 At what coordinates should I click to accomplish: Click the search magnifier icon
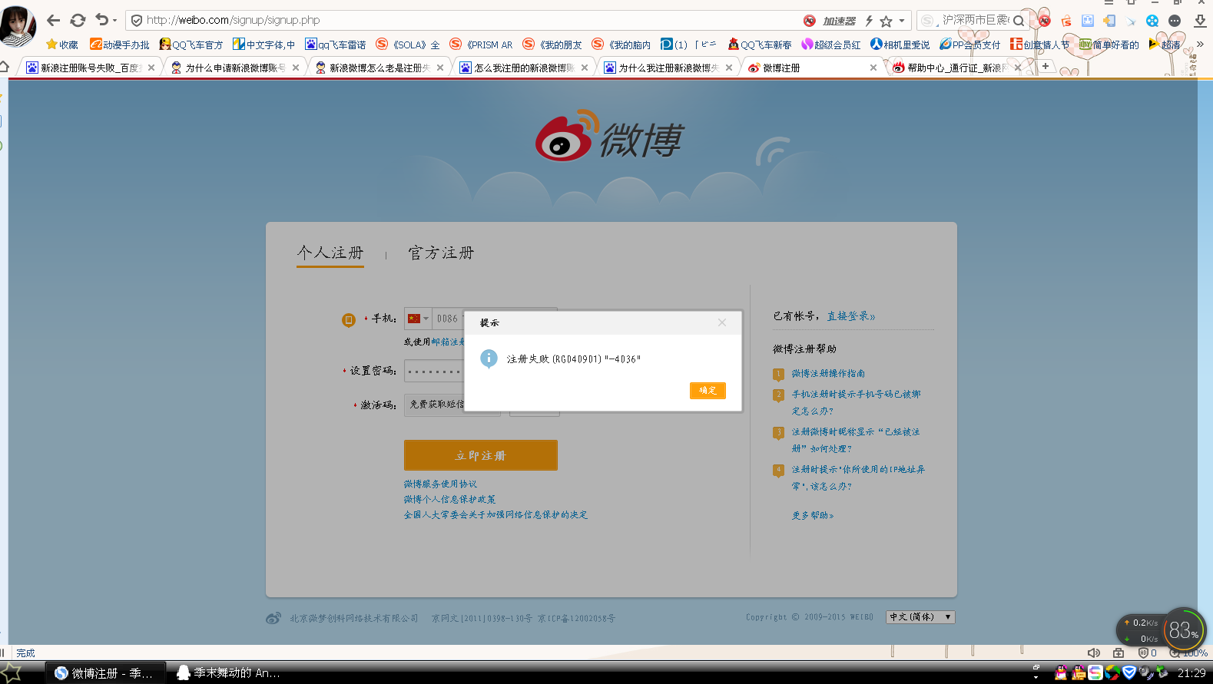[1019, 21]
